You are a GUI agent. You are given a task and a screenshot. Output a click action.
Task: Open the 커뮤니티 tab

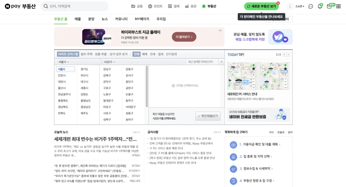121,19
